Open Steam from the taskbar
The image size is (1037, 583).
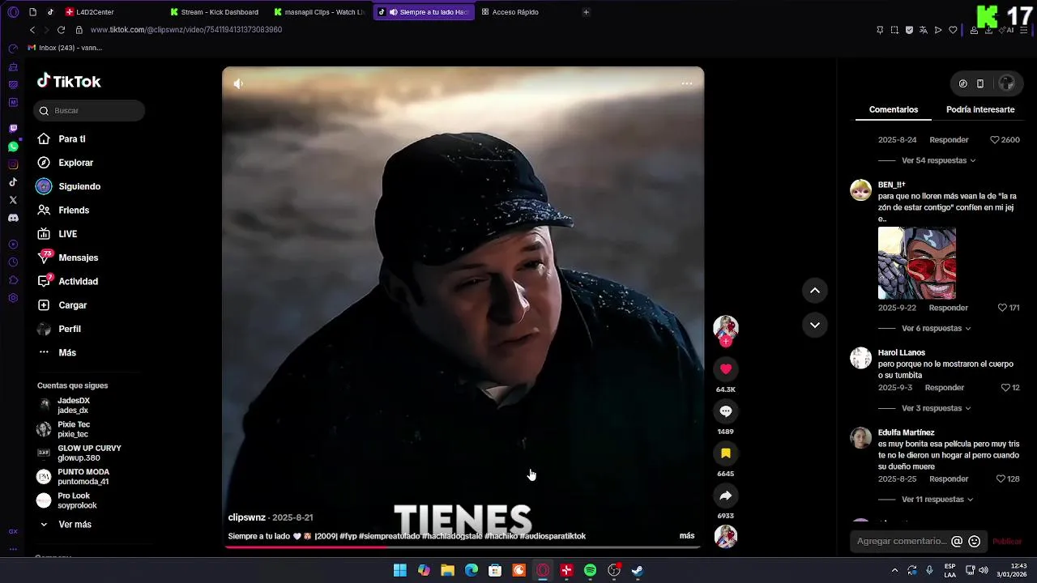click(x=638, y=571)
